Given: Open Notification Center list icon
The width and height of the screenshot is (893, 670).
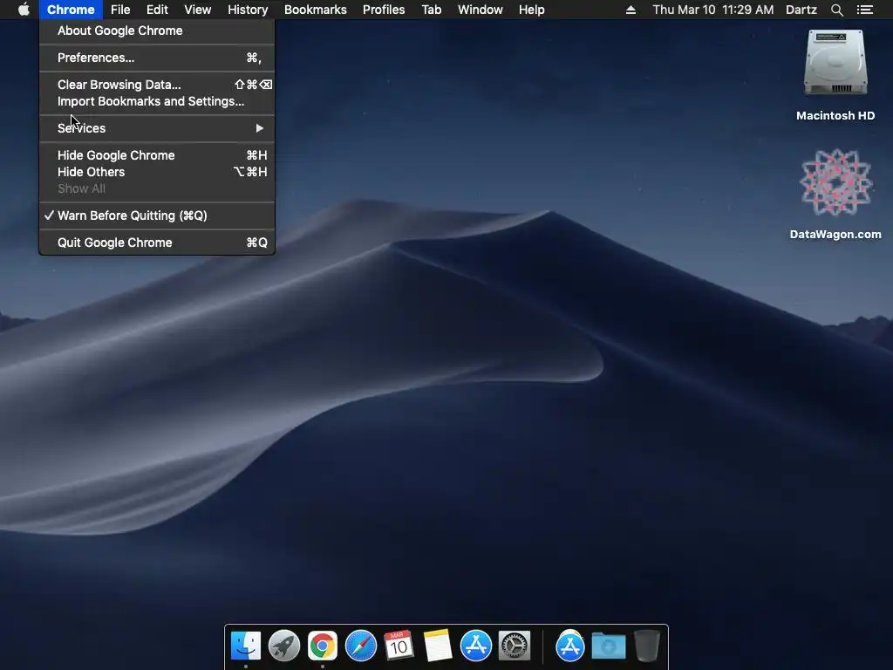Looking at the screenshot, I should pyautogui.click(x=865, y=10).
